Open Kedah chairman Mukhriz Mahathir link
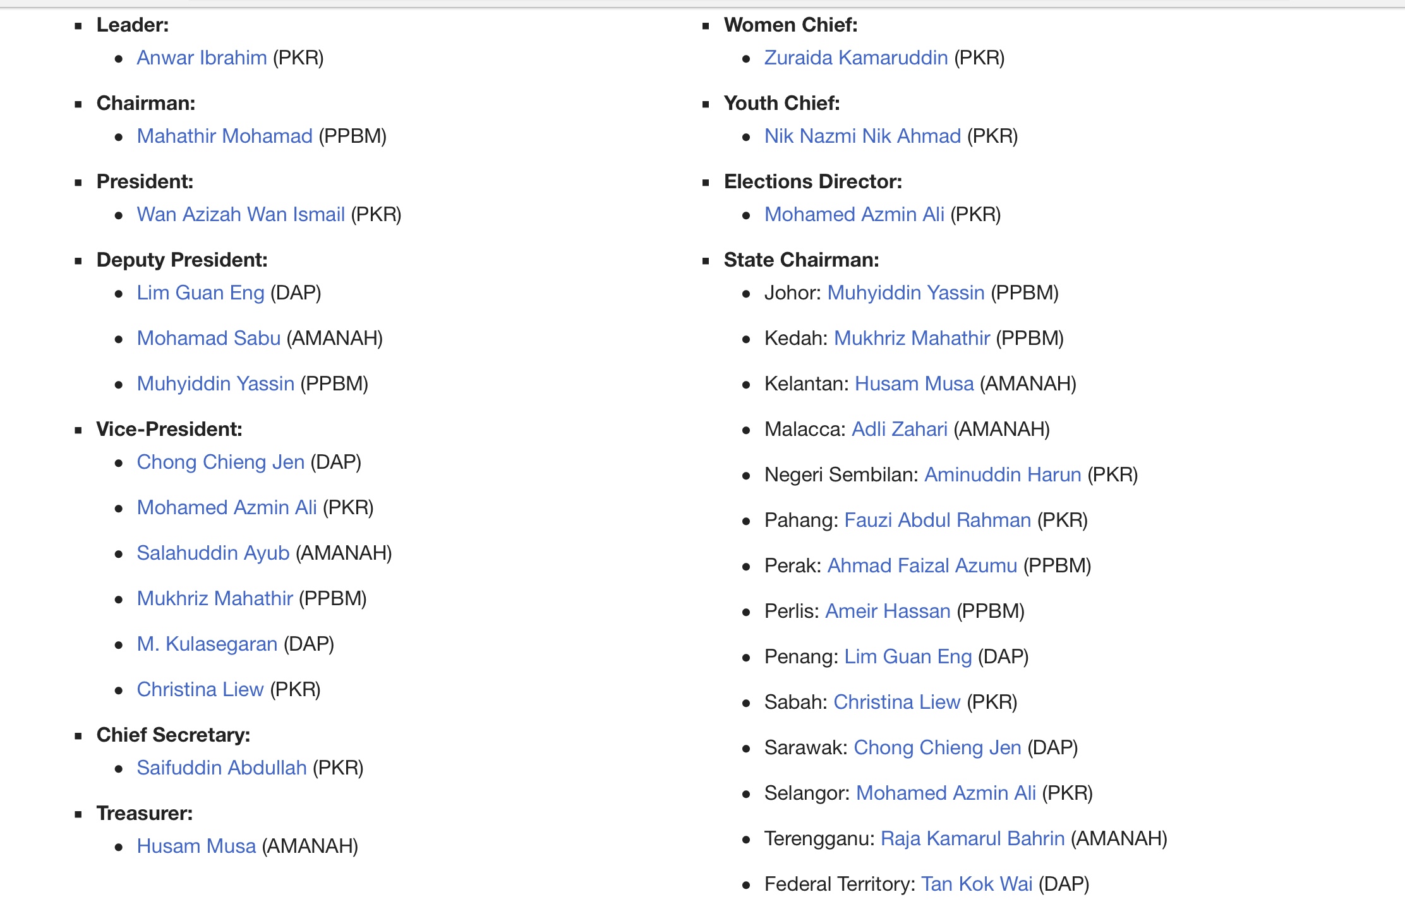Image resolution: width=1405 pixels, height=916 pixels. 912,338
